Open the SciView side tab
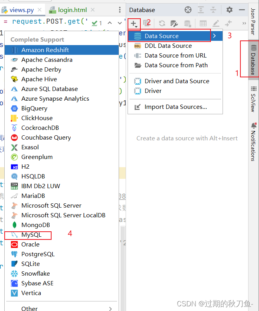Screen dimensions: 259x311 click(x=254, y=99)
